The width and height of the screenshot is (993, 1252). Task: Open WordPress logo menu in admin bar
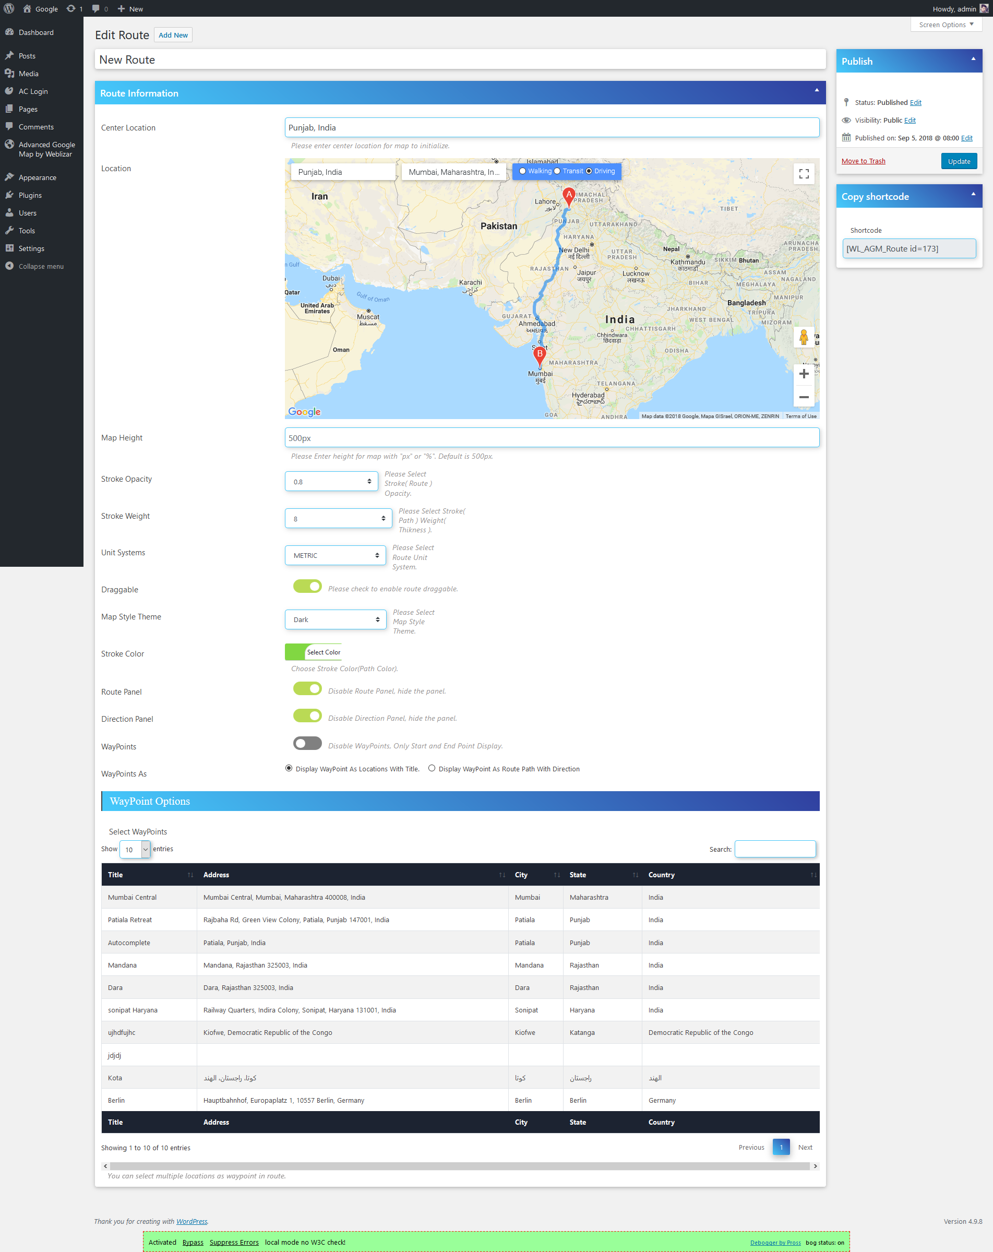pyautogui.click(x=9, y=8)
